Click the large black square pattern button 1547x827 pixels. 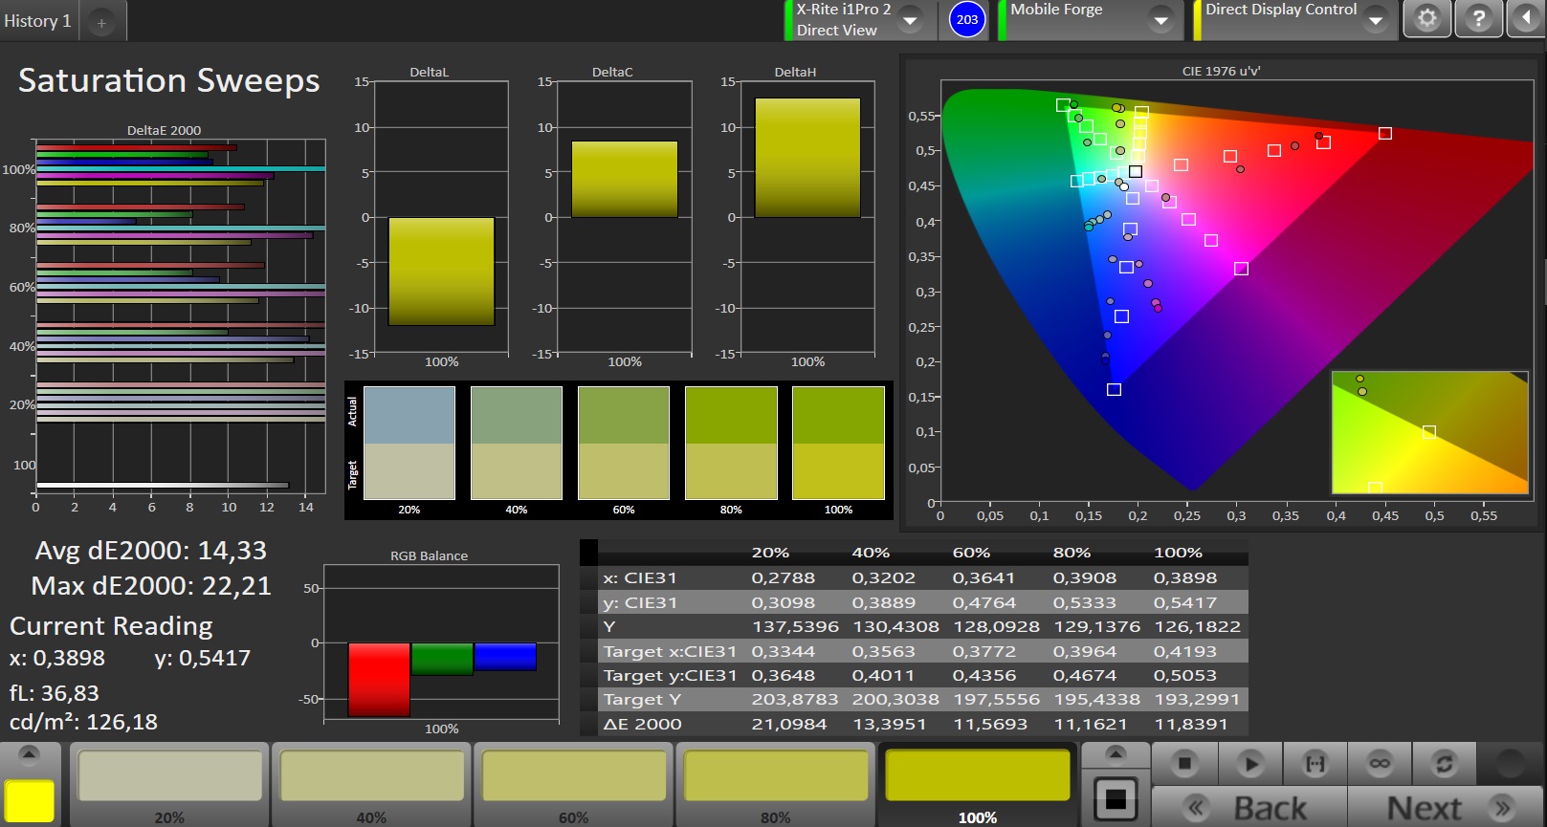[x=1116, y=798]
